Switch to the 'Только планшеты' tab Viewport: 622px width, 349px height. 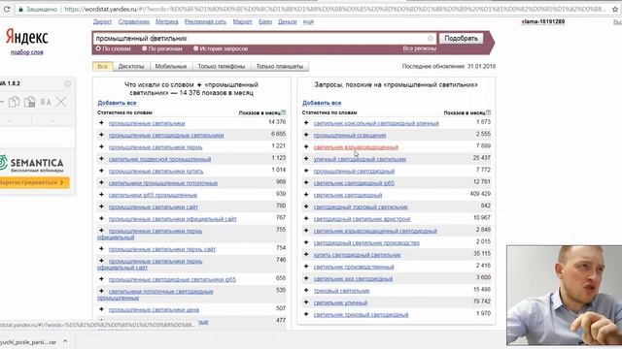coord(280,66)
